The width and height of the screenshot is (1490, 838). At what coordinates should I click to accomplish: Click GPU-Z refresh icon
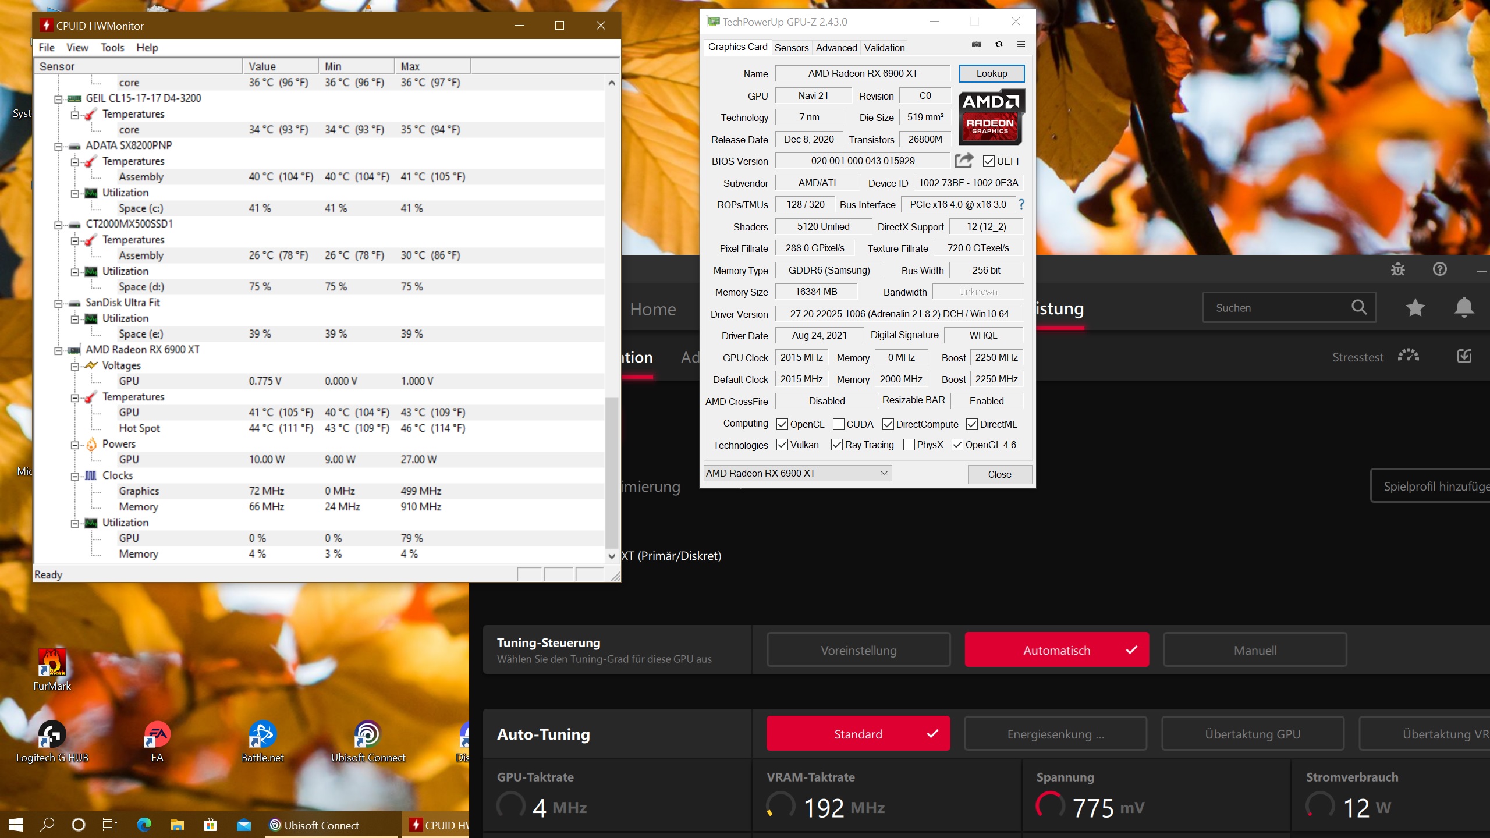999,44
